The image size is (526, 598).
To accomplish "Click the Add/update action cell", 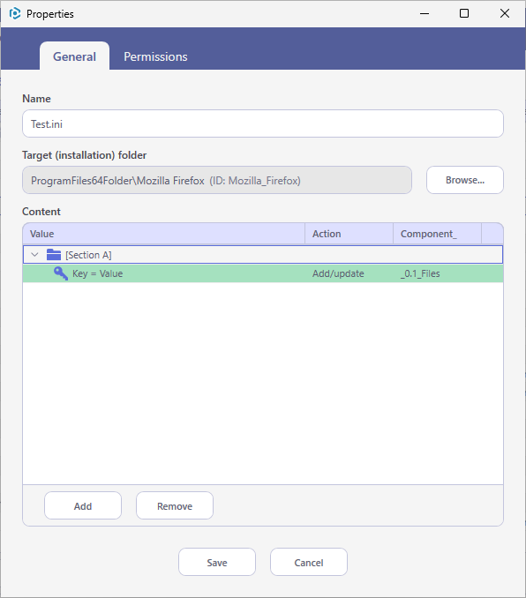I will pyautogui.click(x=338, y=273).
